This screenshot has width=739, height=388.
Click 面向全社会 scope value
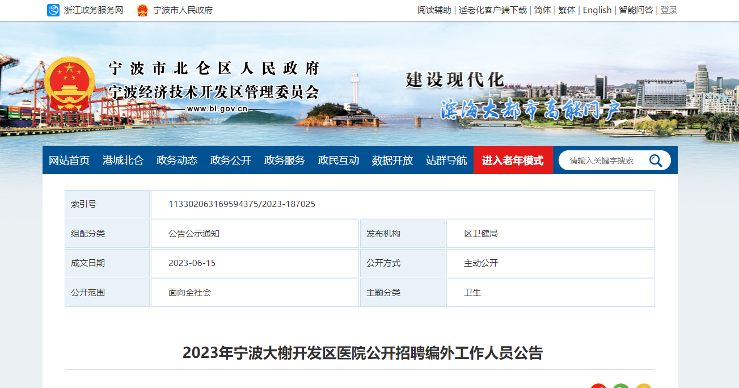pyautogui.click(x=190, y=293)
